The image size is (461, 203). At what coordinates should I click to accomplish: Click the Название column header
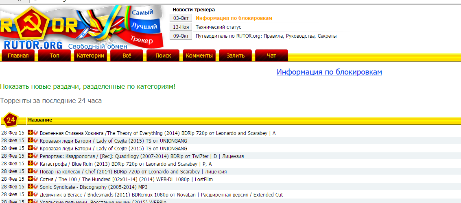pos(40,120)
